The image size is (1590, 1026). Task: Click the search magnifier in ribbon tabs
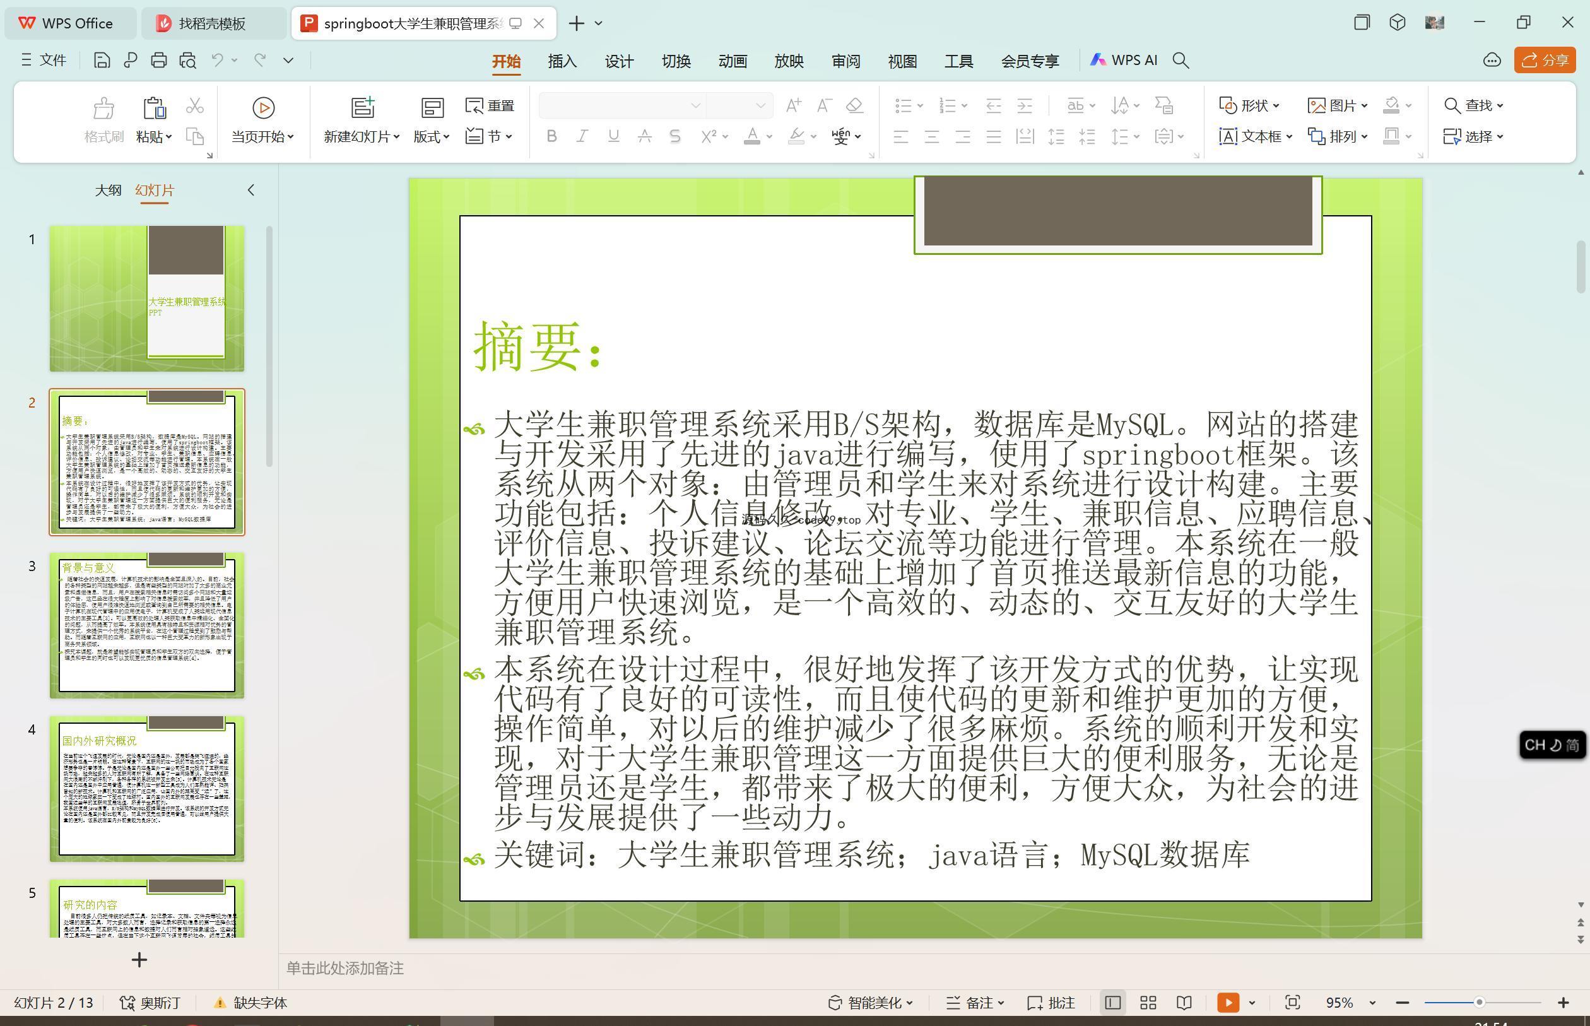[x=1181, y=61]
